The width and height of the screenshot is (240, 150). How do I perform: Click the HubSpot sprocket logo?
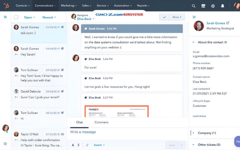tap(6, 6)
